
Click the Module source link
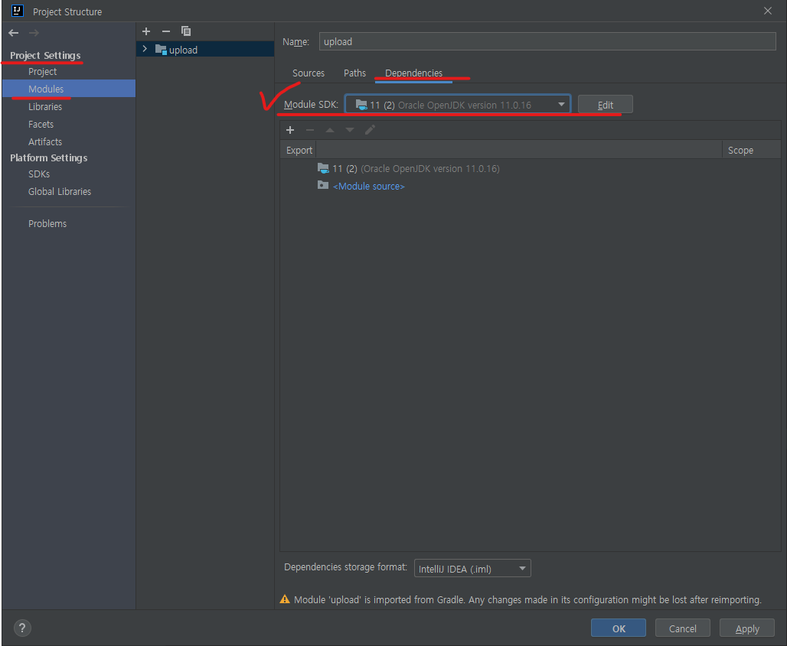tap(369, 186)
